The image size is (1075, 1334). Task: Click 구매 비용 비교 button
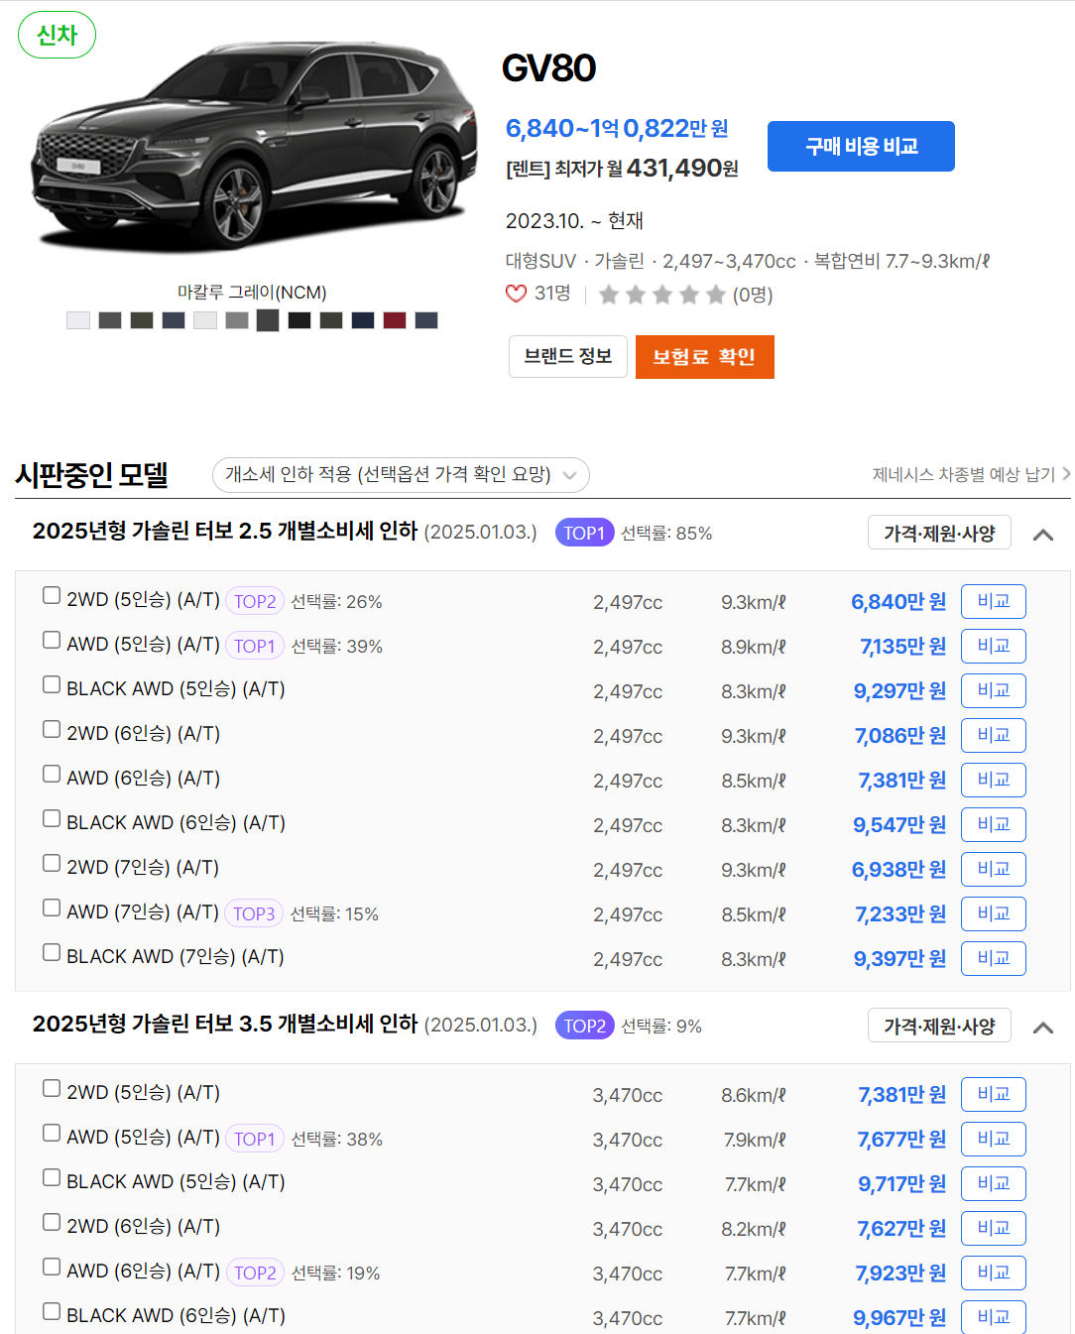click(x=861, y=146)
